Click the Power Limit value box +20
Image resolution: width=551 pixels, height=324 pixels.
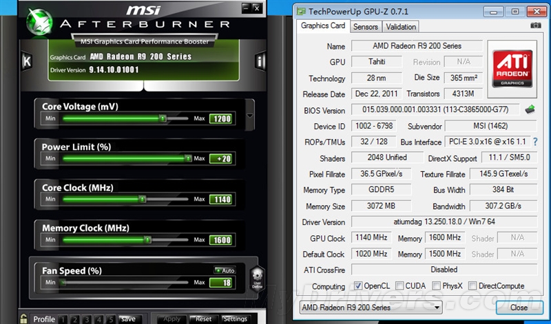[221, 159]
